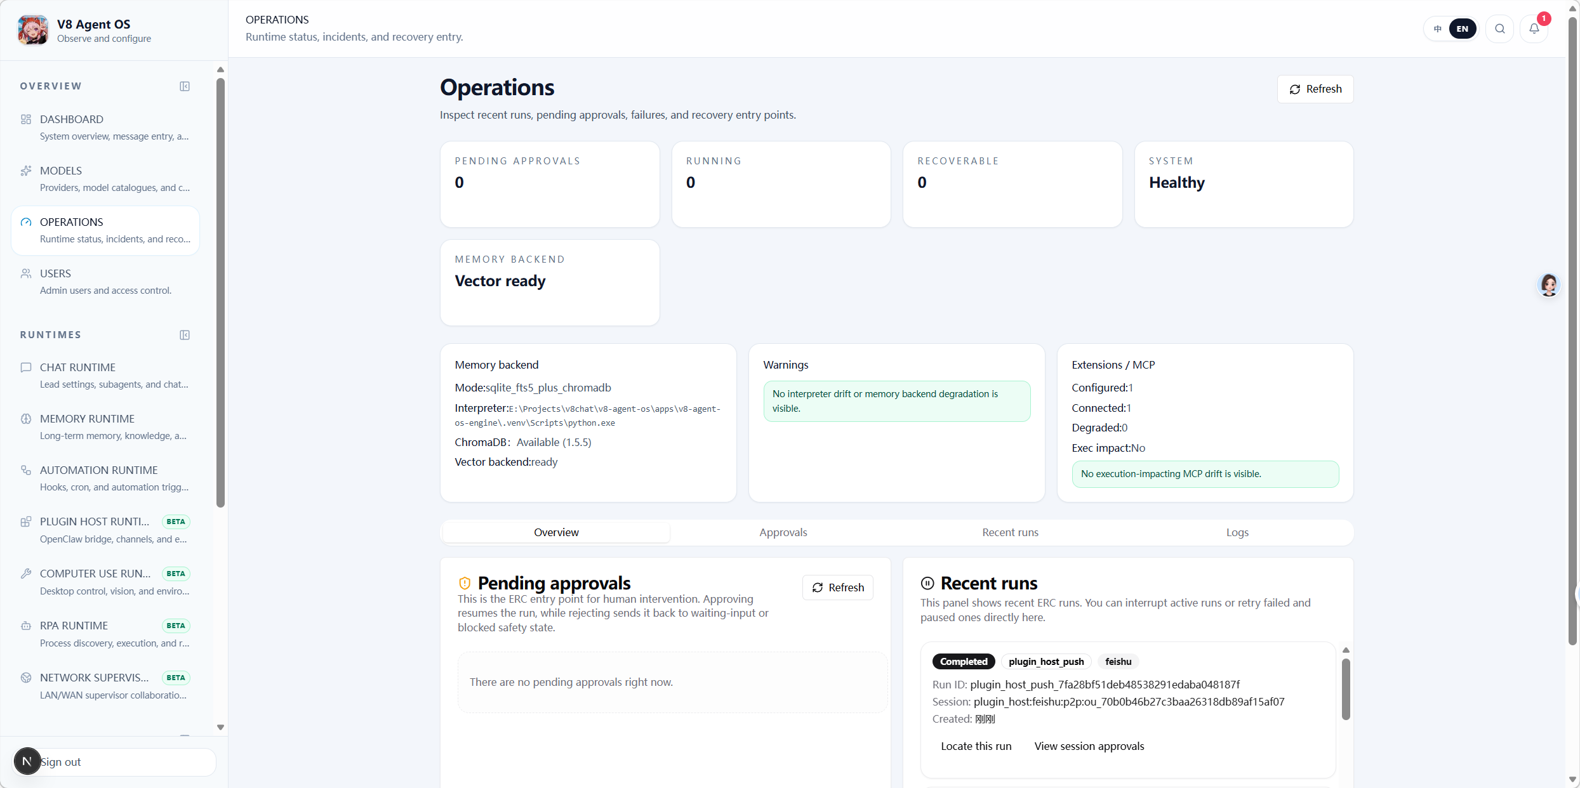1580x788 pixels.
Task: Click the Automation Runtime hooks icon
Action: click(26, 470)
